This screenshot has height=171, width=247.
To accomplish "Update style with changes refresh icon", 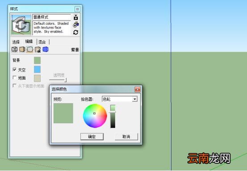I will 76,32.
